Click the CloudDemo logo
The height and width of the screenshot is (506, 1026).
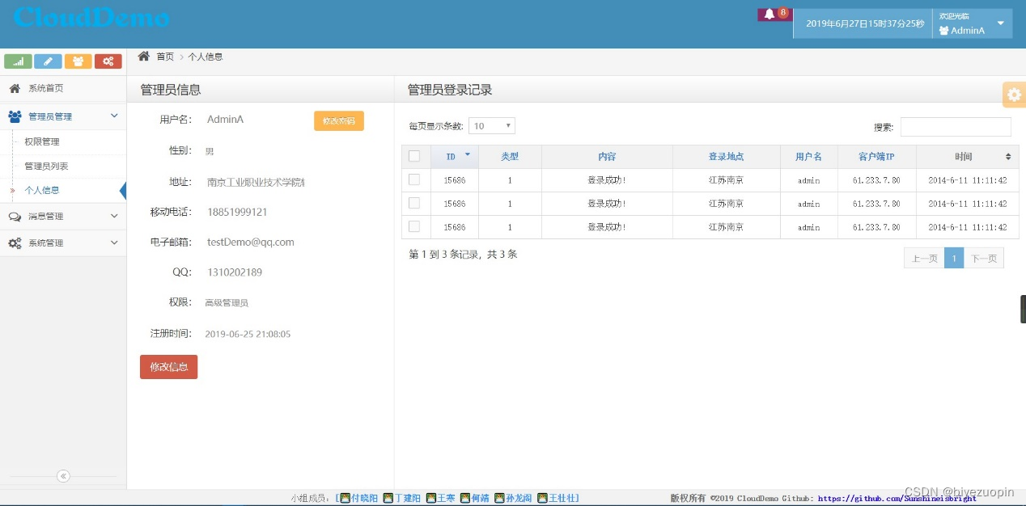[x=91, y=17]
